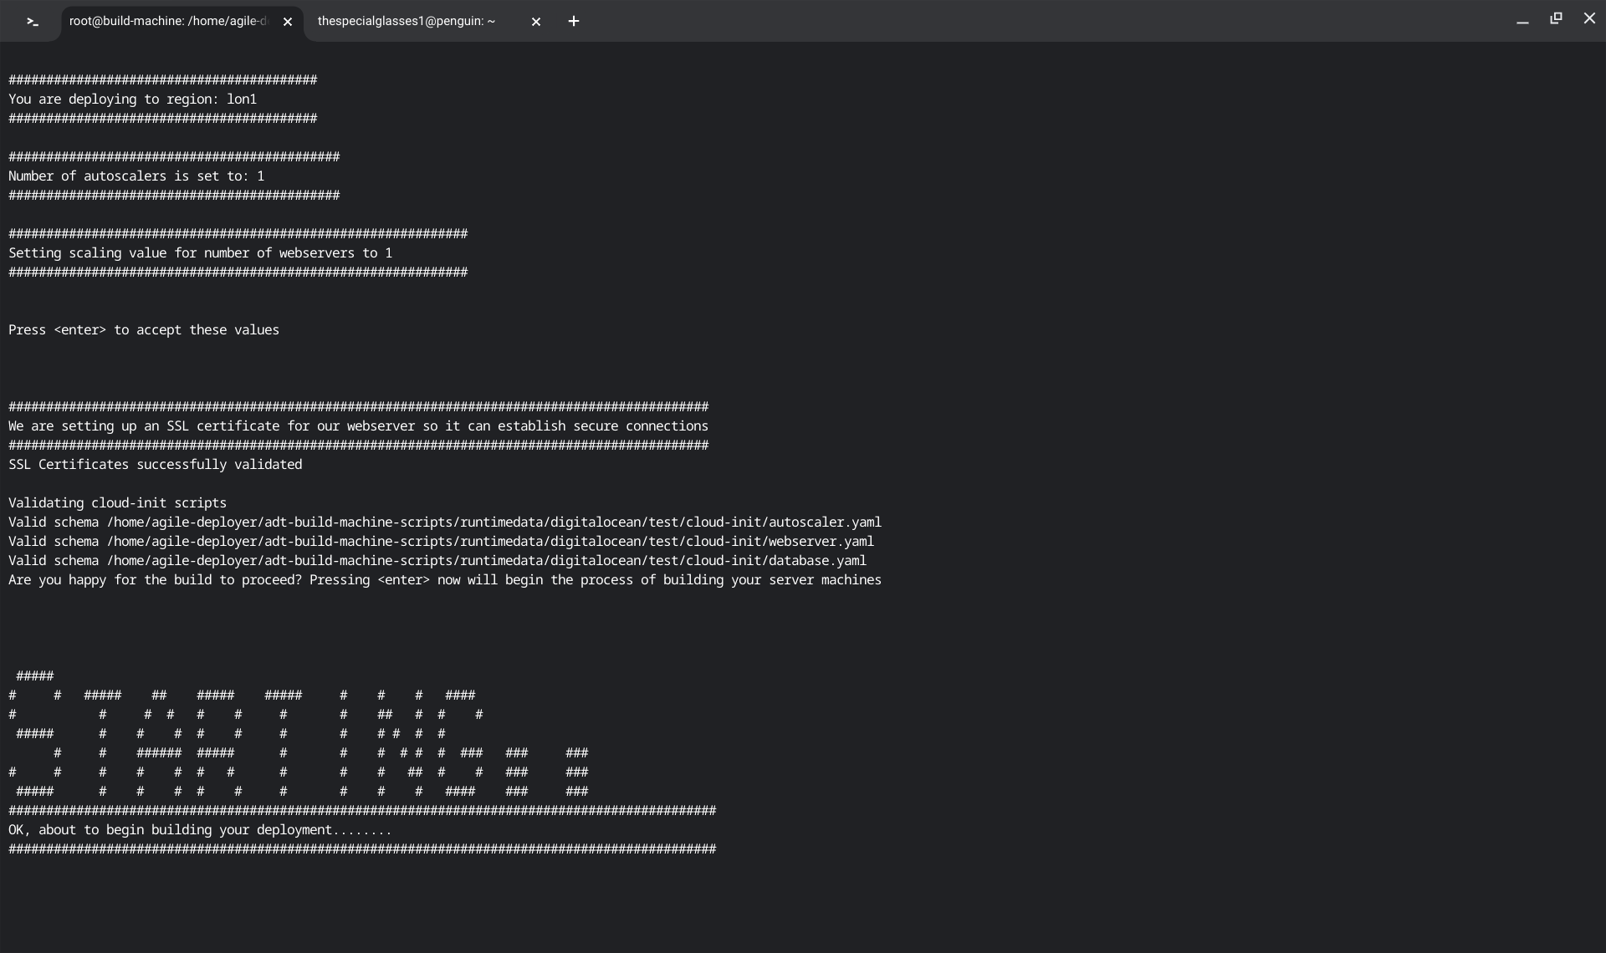Screen dimensions: 1606x953
Task: Open a new terminal tab with the plus button
Action: (x=574, y=22)
